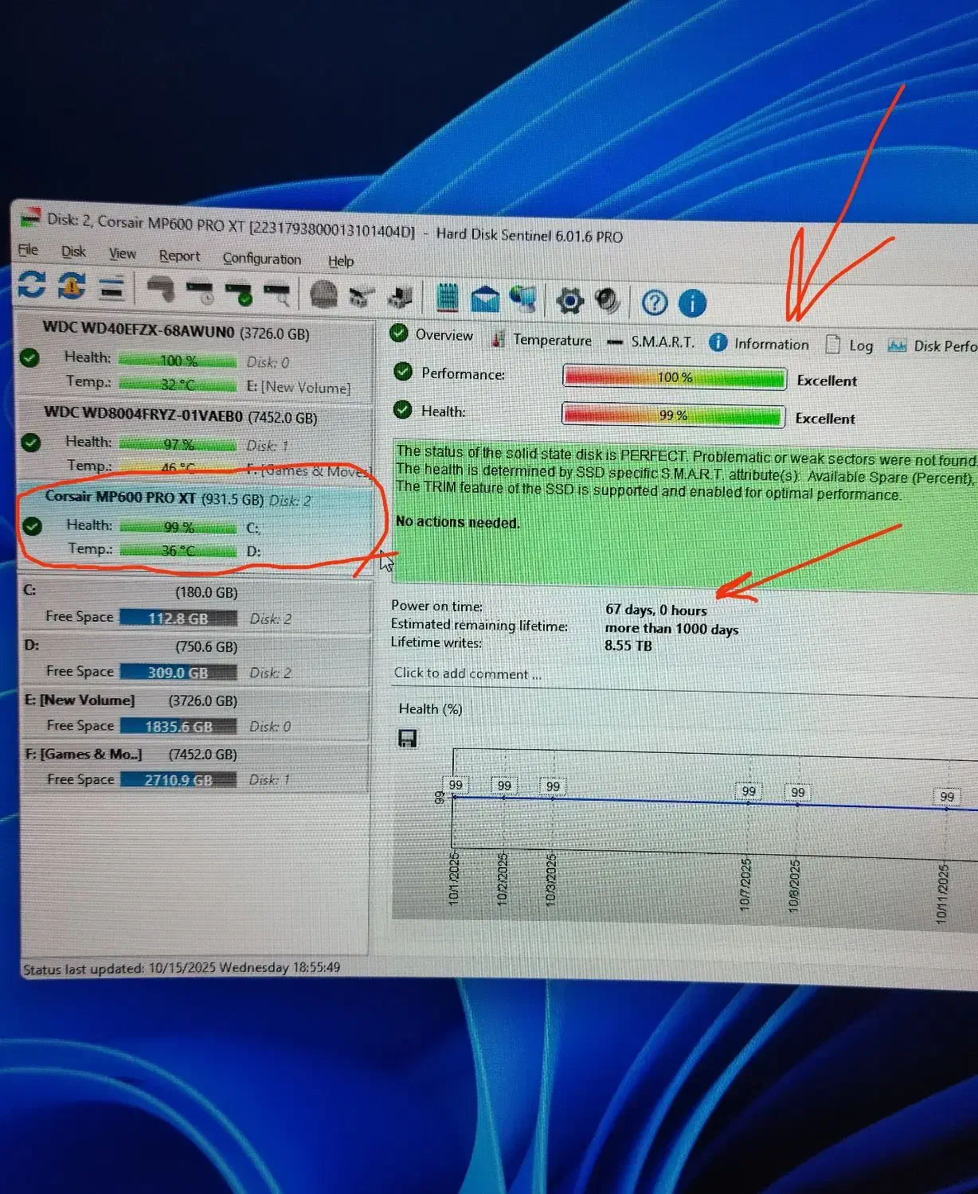This screenshot has width=978, height=1194.
Task: Open the Report menu
Action: (179, 256)
